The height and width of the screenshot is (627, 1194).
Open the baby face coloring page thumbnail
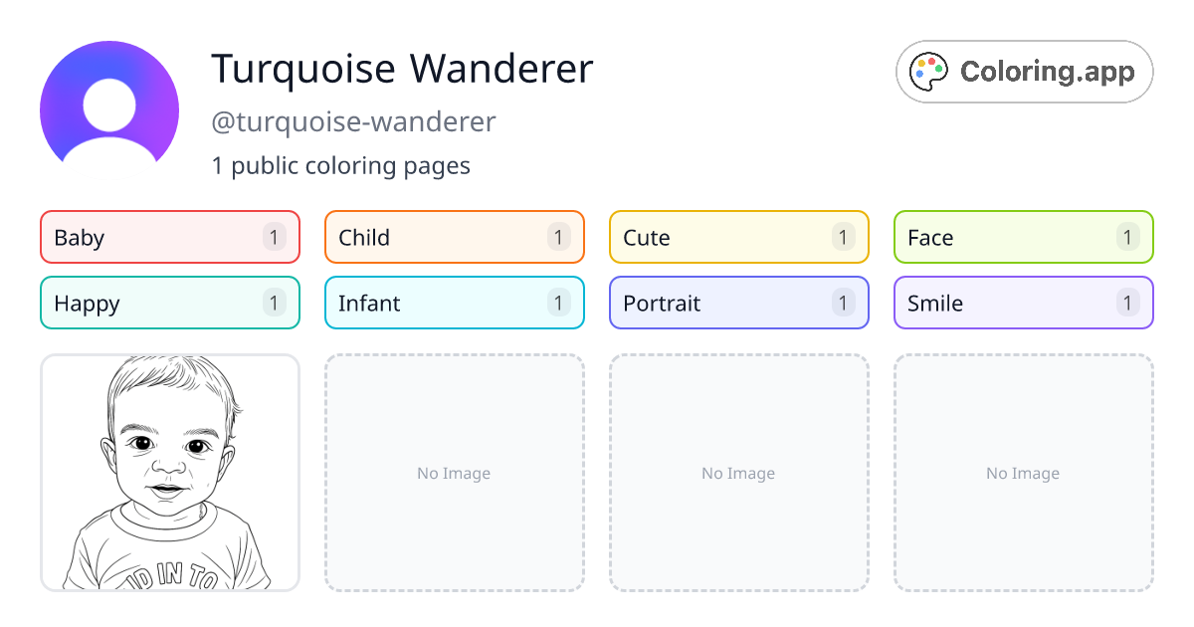pos(169,473)
